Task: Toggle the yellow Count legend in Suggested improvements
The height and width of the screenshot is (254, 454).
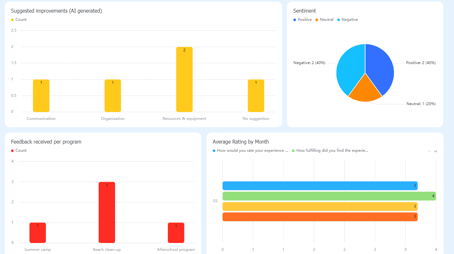Action: click(19, 20)
